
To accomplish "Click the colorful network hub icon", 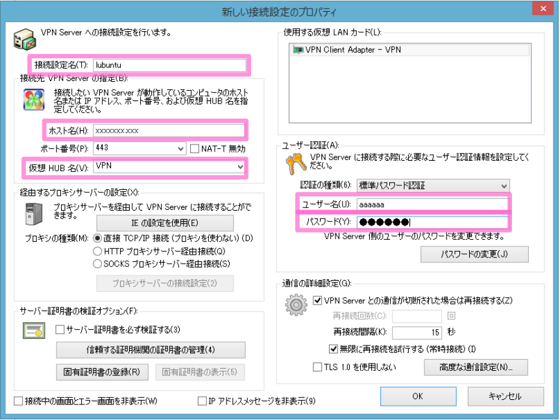I will 34,100.
